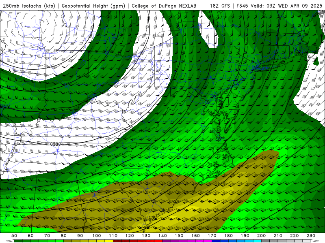
Task: Click the 140 knot legend value
Action: (163, 236)
